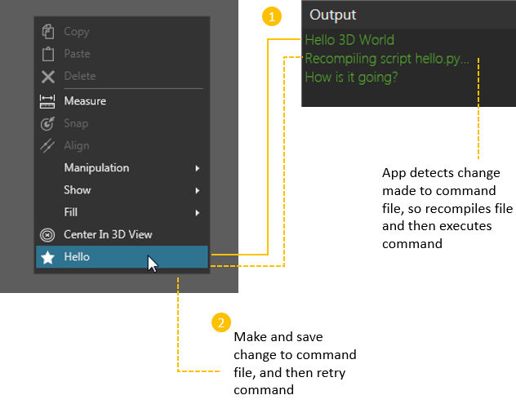The width and height of the screenshot is (516, 404).
Task: Expand the Show submenu arrow
Action: pos(197,190)
